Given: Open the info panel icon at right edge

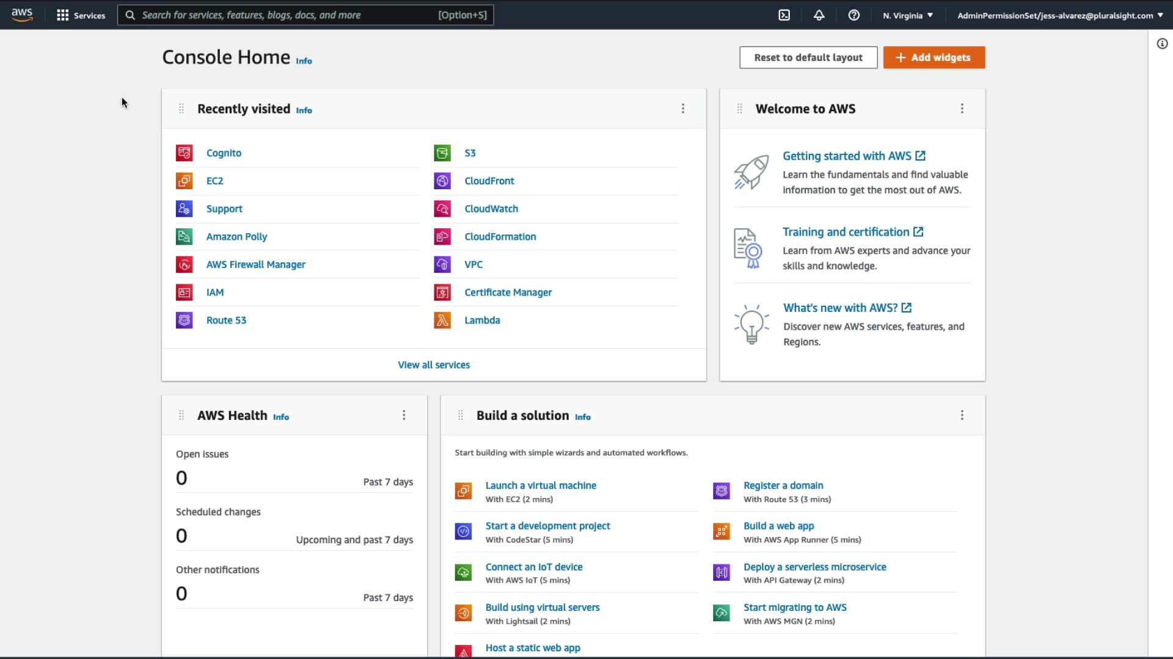Looking at the screenshot, I should (1162, 44).
